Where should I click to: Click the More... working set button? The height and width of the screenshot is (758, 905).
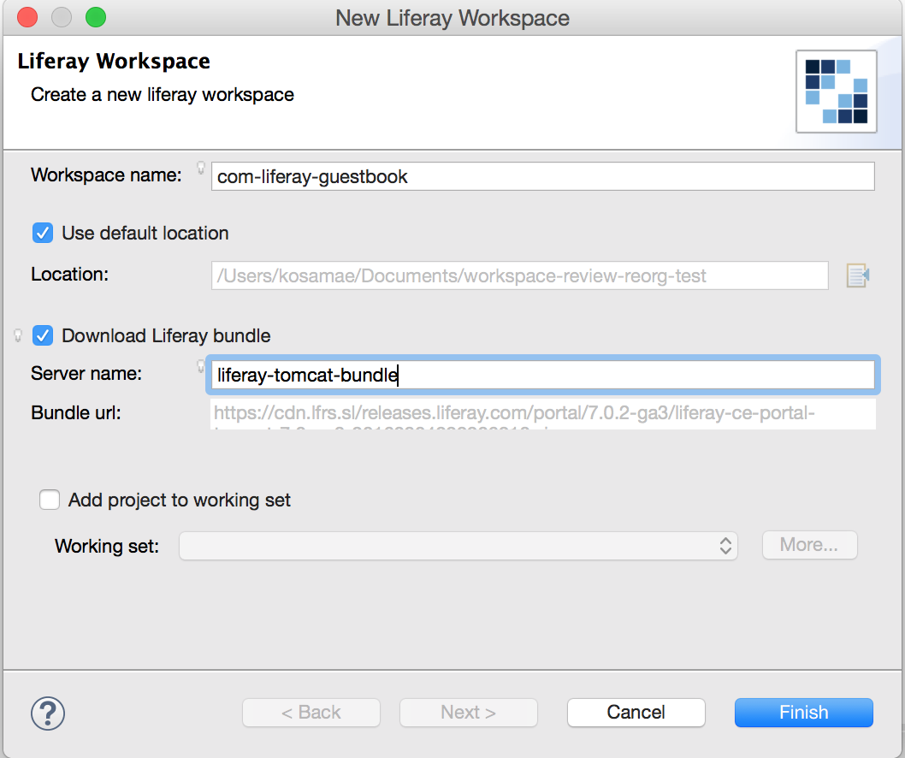pos(810,545)
